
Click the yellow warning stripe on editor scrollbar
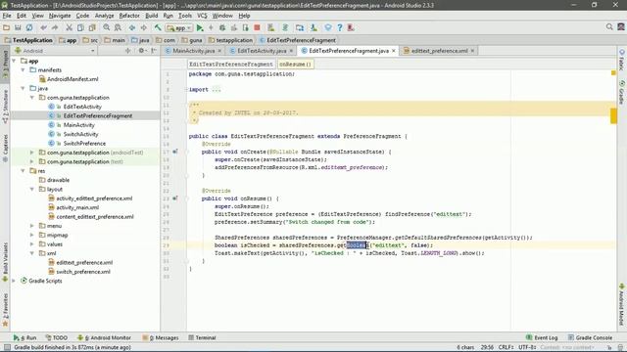pos(613,116)
